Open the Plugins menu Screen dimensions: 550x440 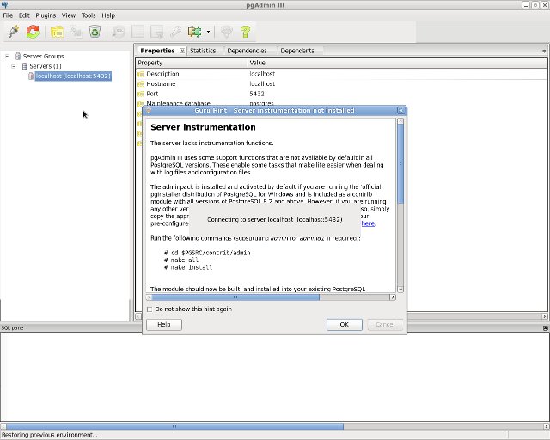(46, 15)
